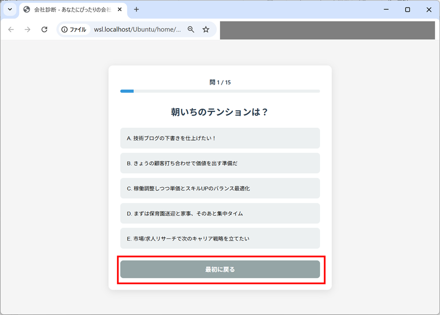This screenshot has width=440, height=315.
Task: Open the bookmark star icon
Action: click(206, 30)
